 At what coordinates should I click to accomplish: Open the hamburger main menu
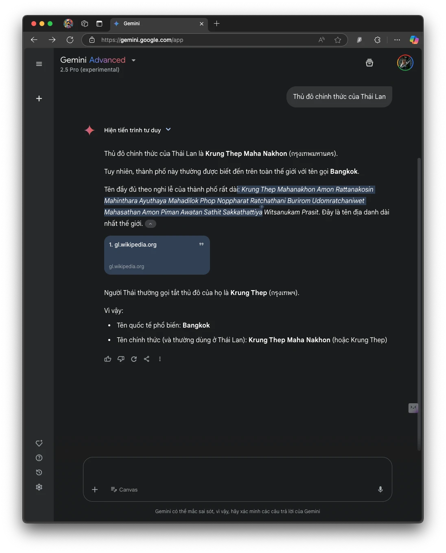[39, 64]
